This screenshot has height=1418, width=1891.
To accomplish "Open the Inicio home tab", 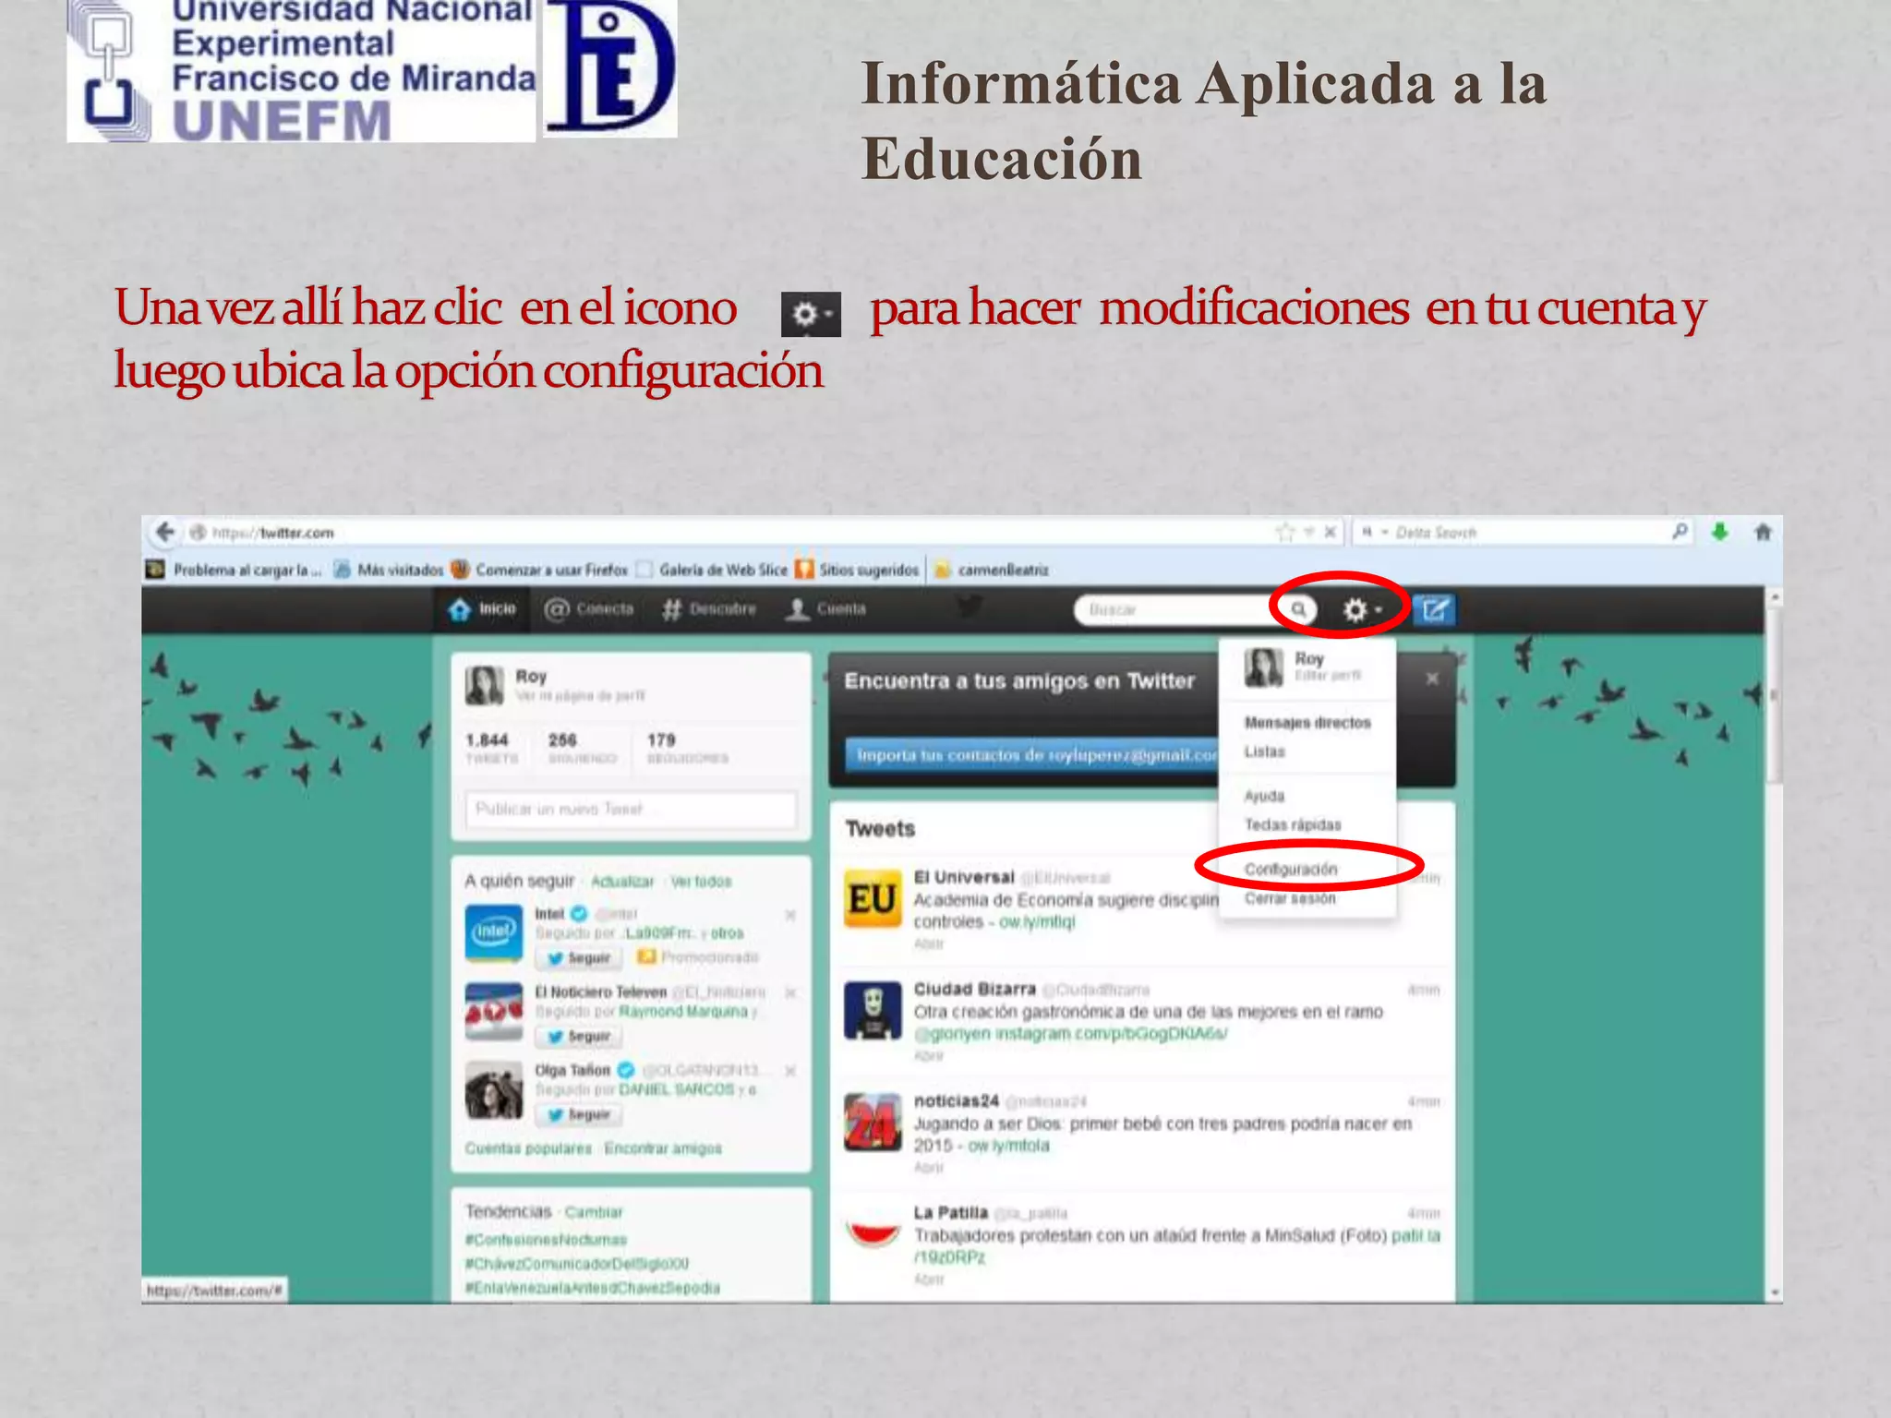I will click(482, 609).
